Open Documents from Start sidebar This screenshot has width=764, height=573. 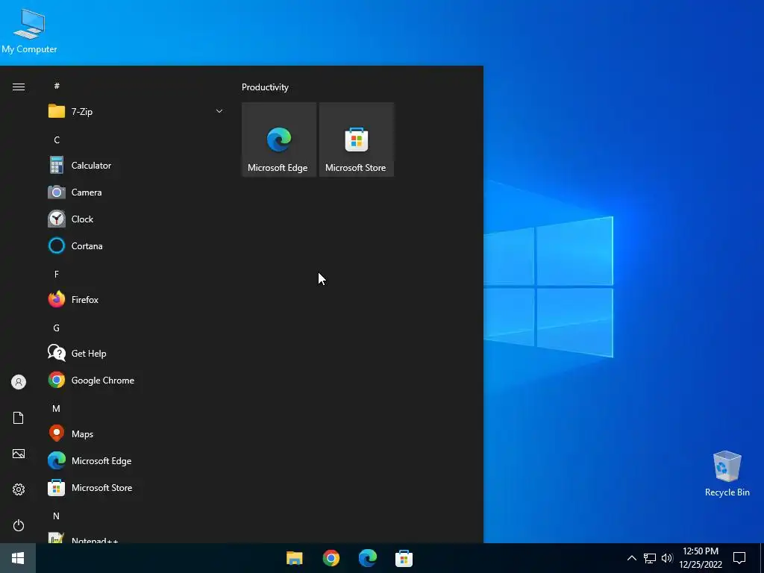[19, 418]
